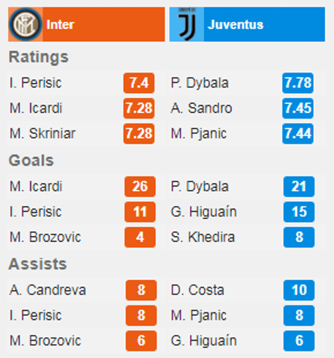Select D. Costa's player name
The image size is (334, 358).
point(198,290)
